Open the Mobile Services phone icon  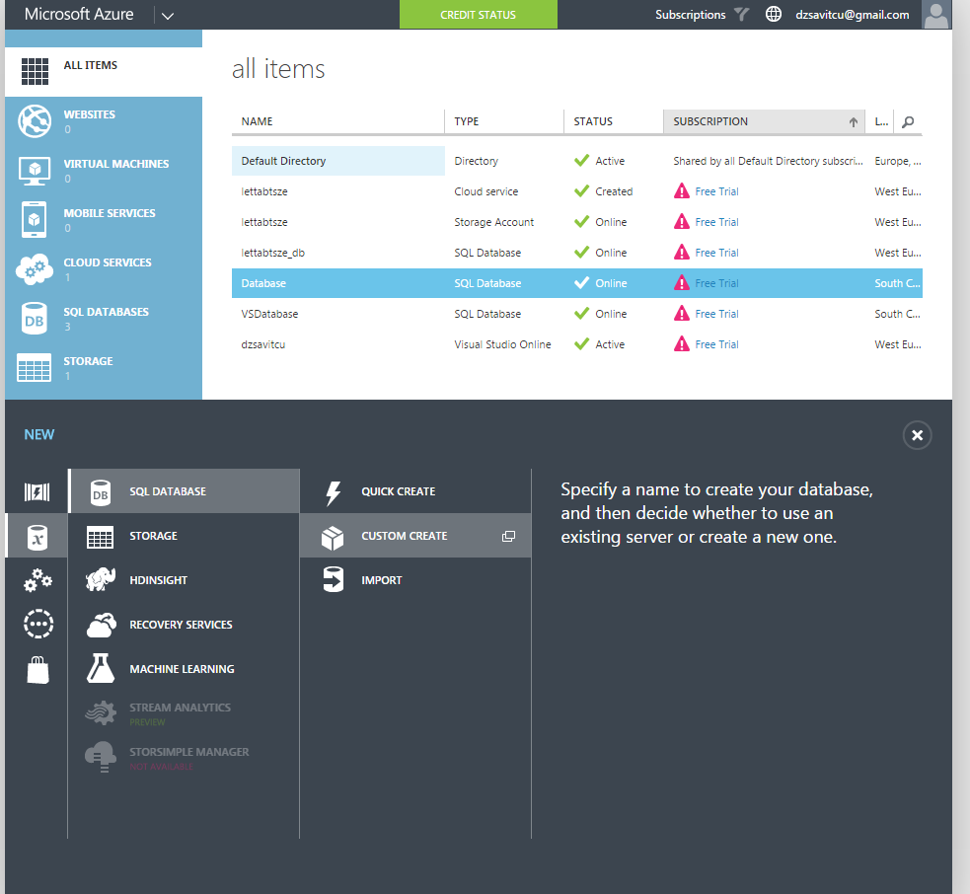(34, 220)
